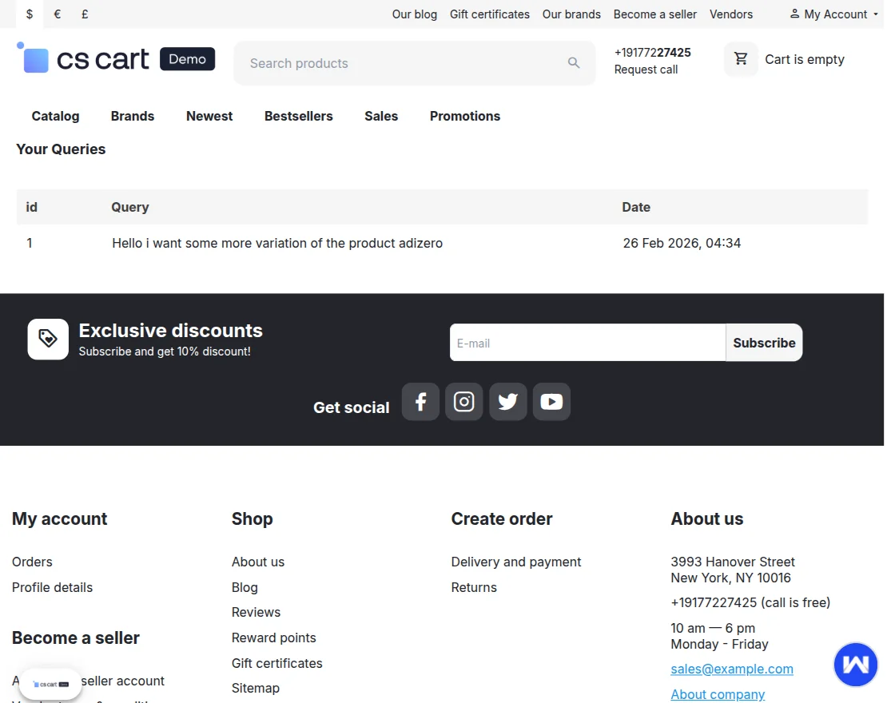Focus the newsletter E-mail field
This screenshot has height=703, width=895.
click(587, 343)
